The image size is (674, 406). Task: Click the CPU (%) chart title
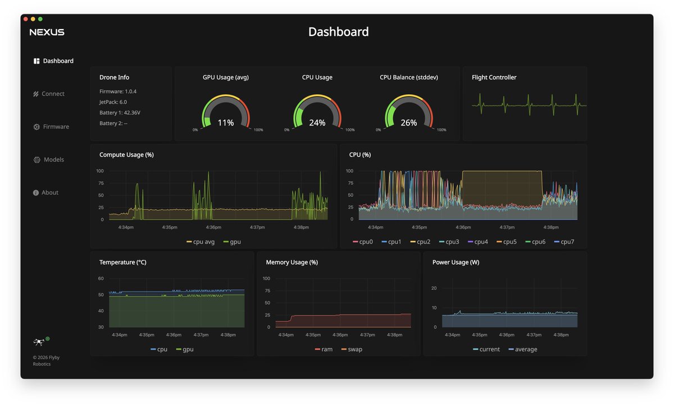point(360,155)
